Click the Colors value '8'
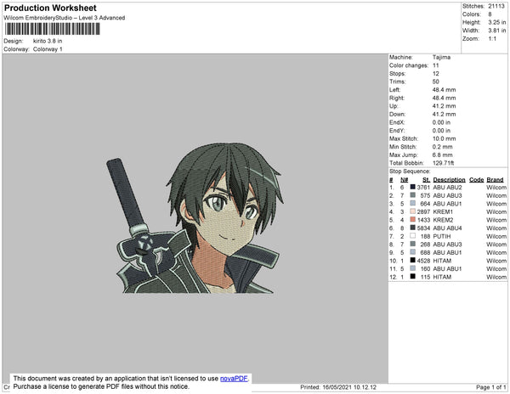Screen dimensions: 510x394 click(490, 14)
